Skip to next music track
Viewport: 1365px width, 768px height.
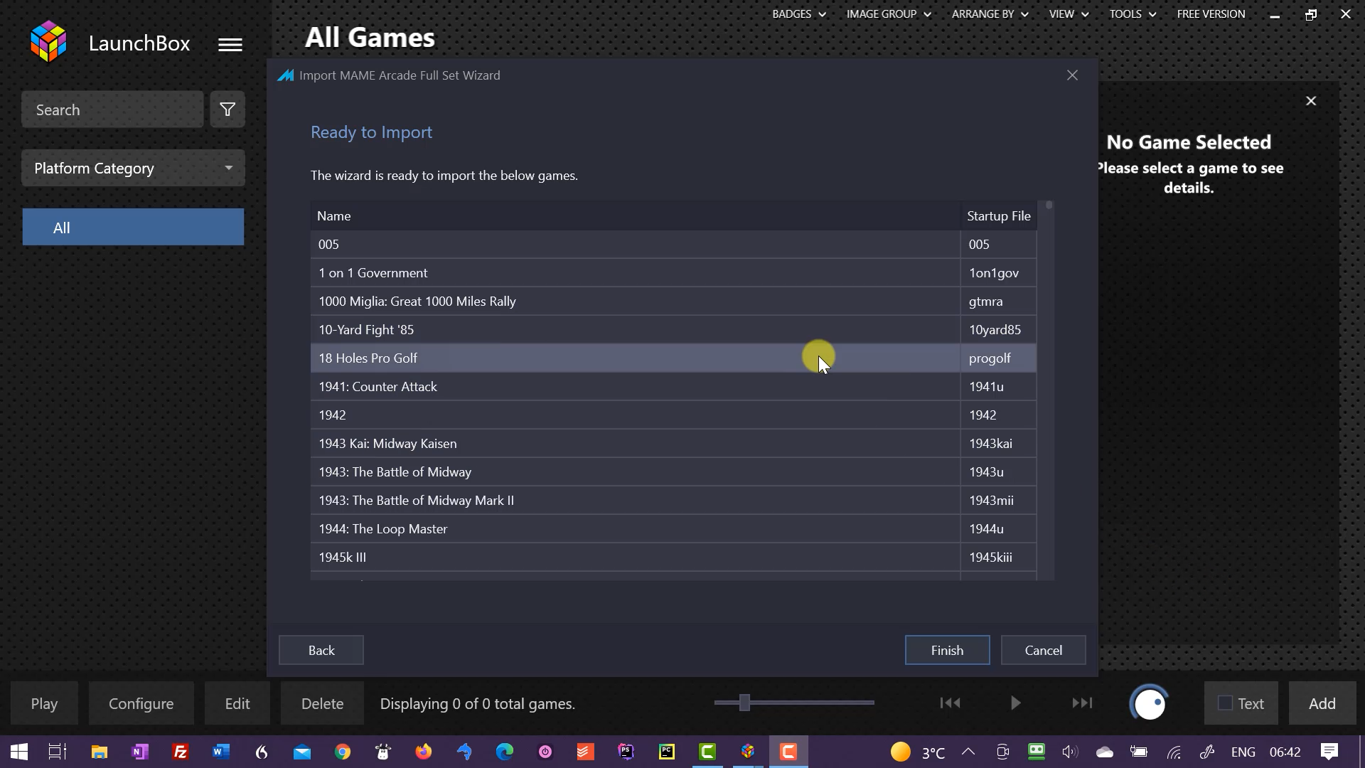[1082, 703]
